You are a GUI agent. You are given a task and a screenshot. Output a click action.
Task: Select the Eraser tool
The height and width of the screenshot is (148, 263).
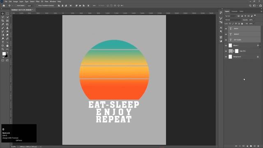(x=7, y=31)
